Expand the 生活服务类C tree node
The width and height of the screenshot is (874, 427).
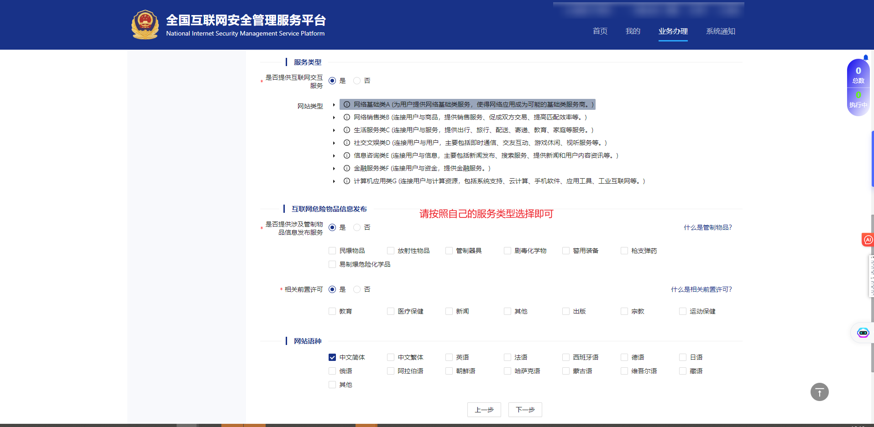(x=334, y=130)
